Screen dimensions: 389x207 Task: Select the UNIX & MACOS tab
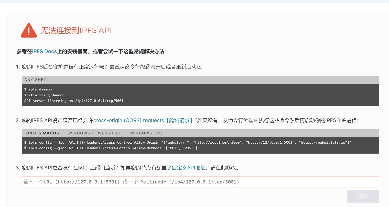point(42,133)
